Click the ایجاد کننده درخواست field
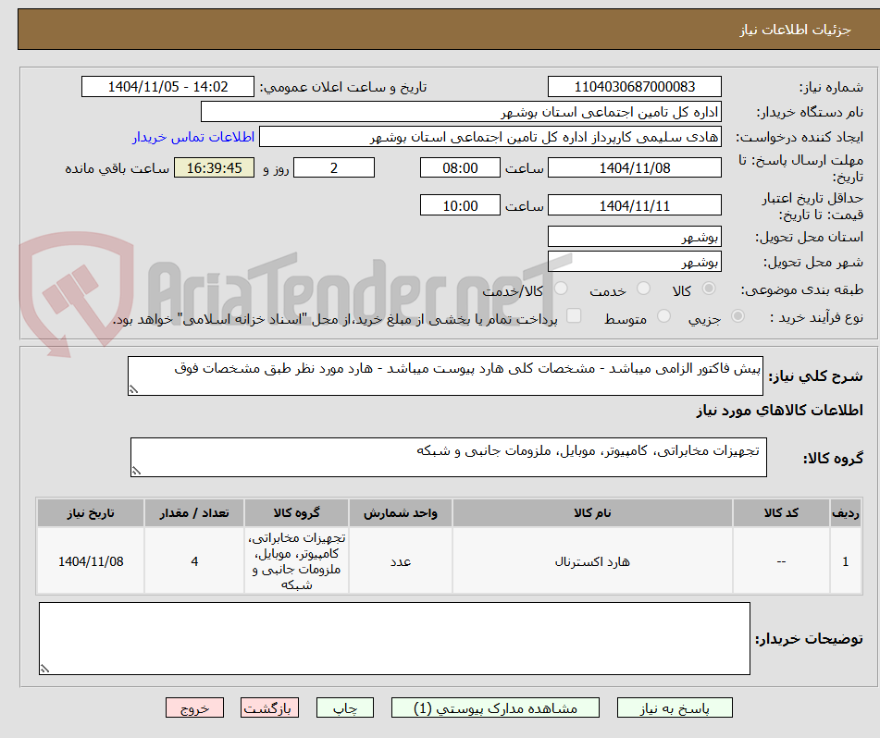The width and height of the screenshot is (880, 738). click(490, 137)
